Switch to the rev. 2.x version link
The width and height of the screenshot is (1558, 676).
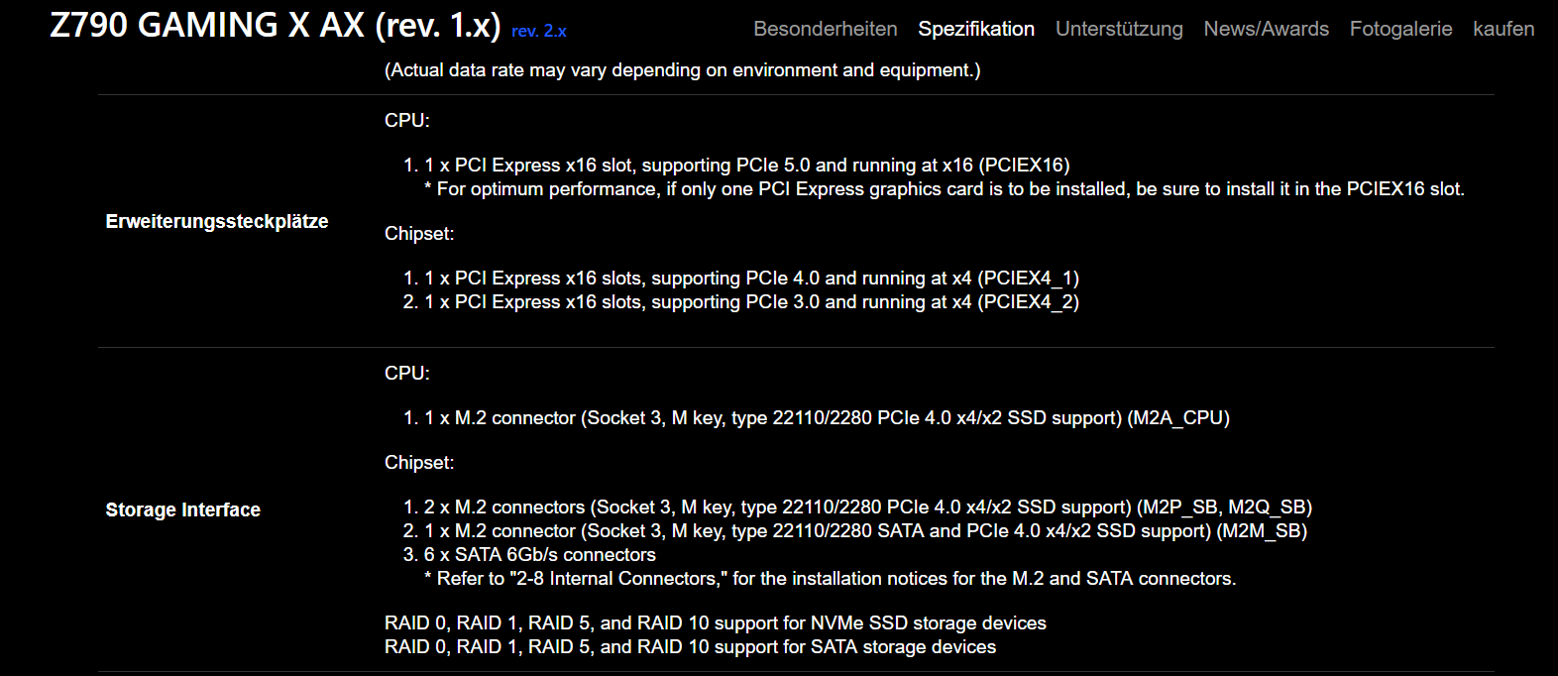(x=539, y=32)
